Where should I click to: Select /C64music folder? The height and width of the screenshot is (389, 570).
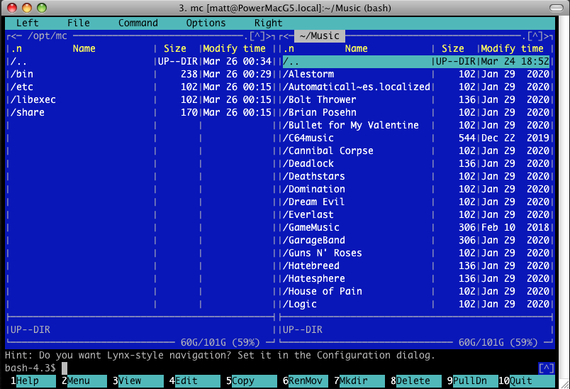416,138
